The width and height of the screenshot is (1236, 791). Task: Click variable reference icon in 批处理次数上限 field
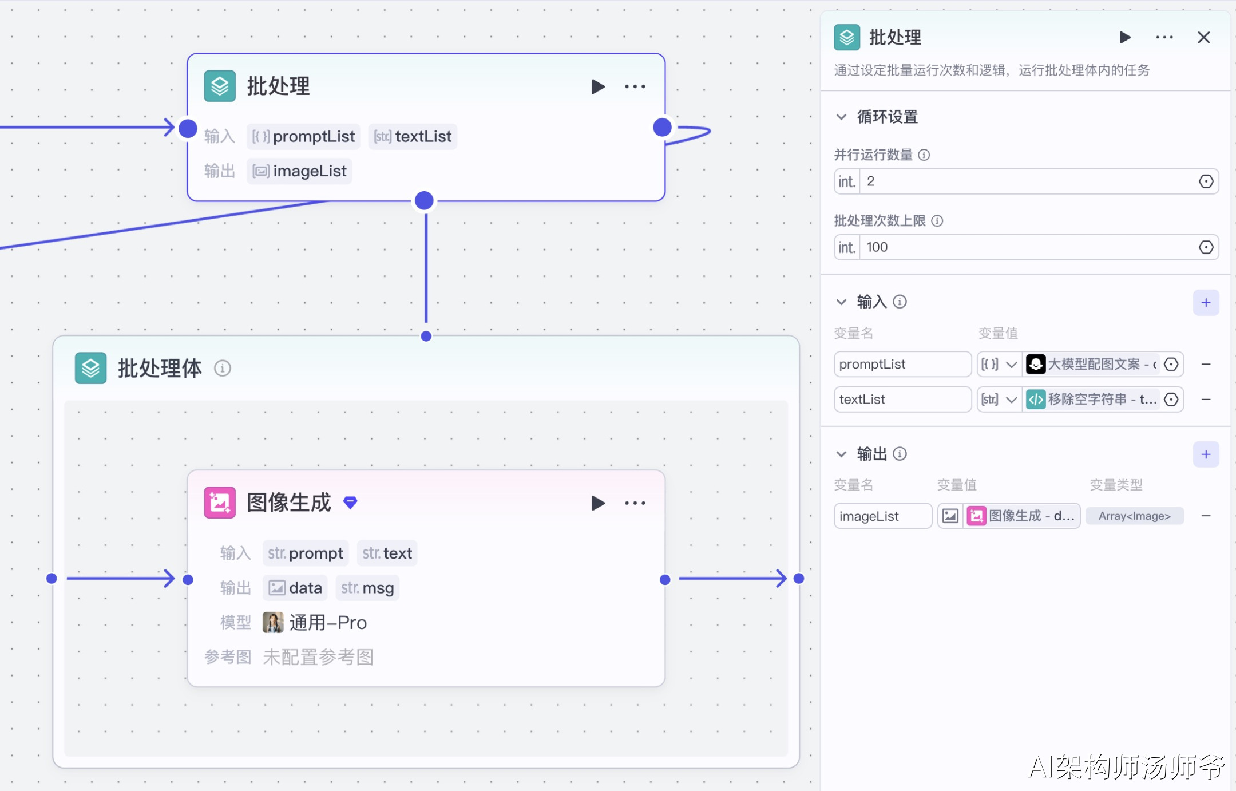[1206, 247]
